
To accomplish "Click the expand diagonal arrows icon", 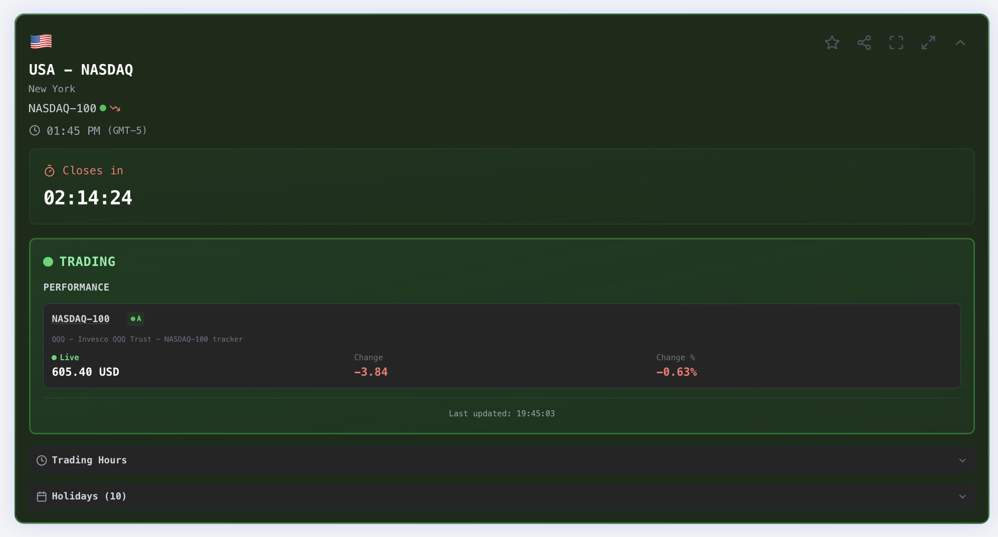I will (x=928, y=43).
